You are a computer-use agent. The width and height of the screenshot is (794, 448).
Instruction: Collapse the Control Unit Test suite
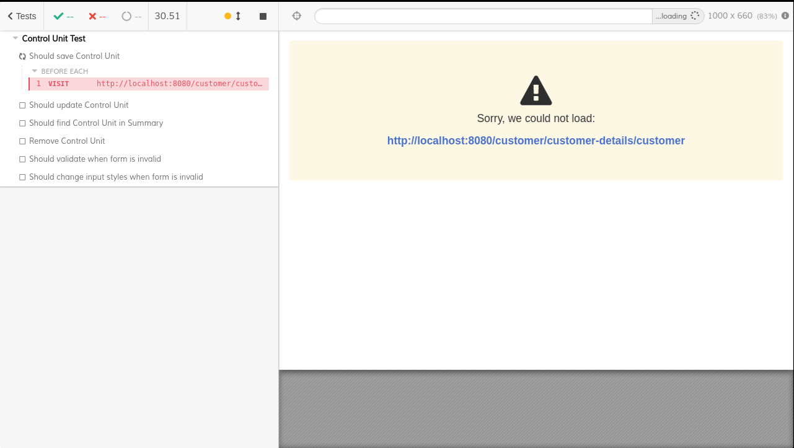coord(15,38)
